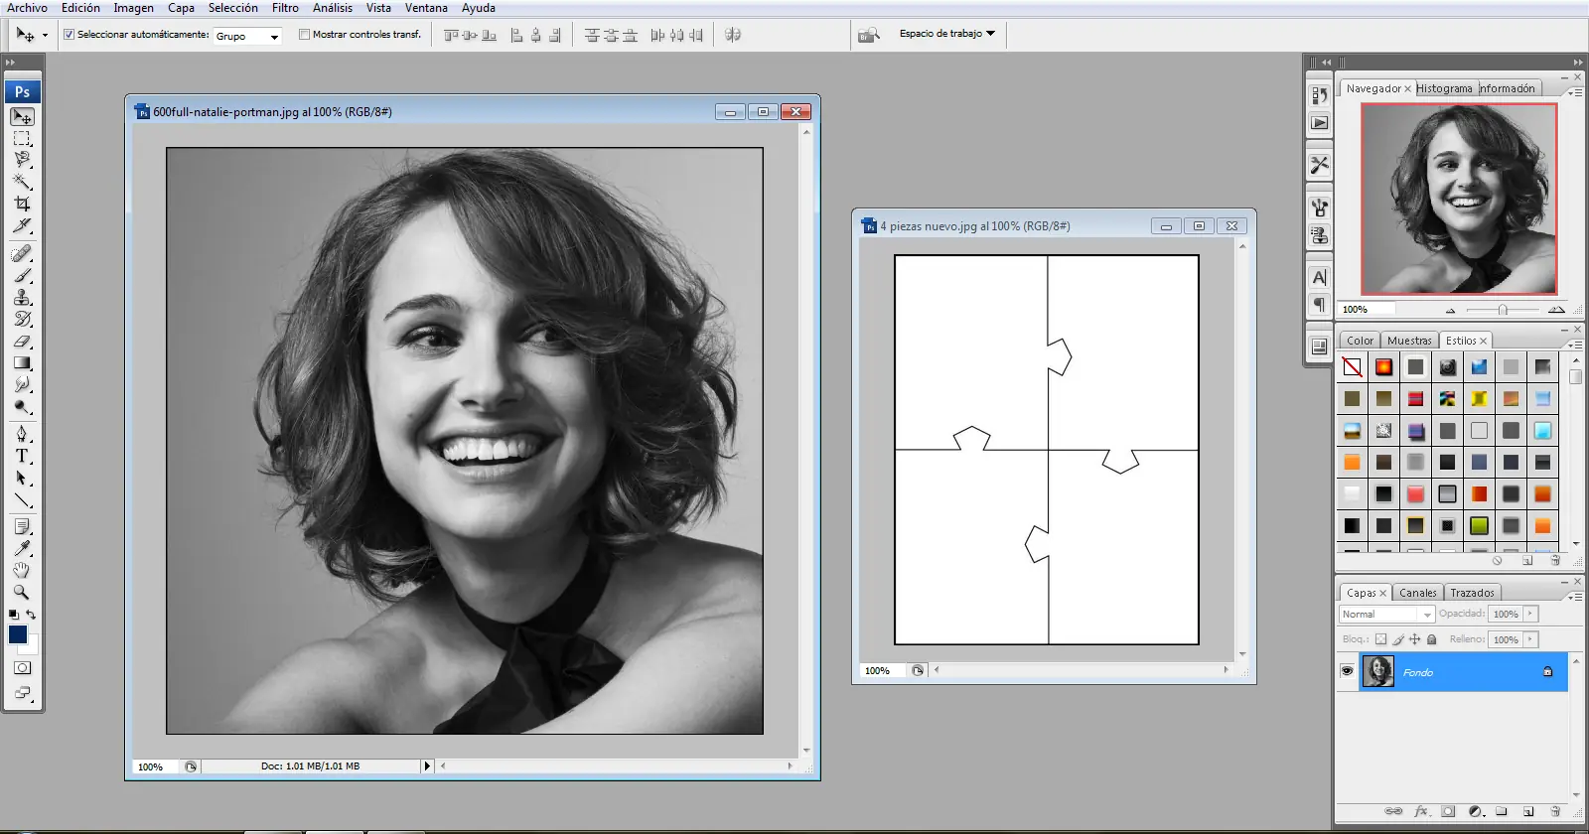Viewport: 1589px width, 834px height.
Task: Toggle lock transparent pixels in Capas
Action: tap(1380, 639)
